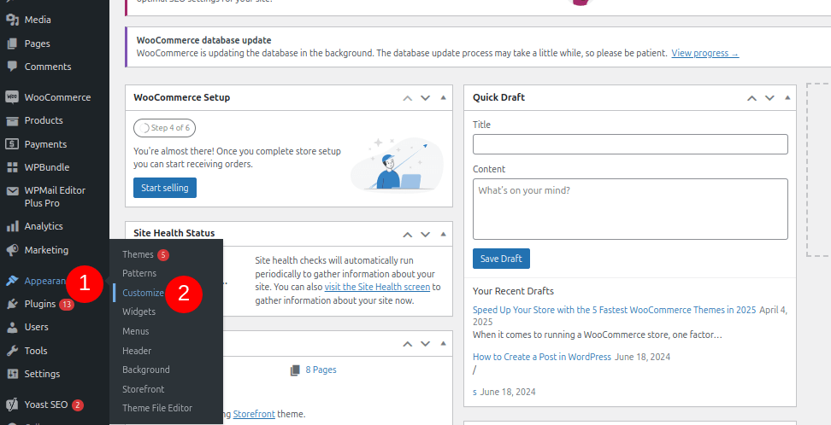Click the Marketing megaphone icon

12,250
